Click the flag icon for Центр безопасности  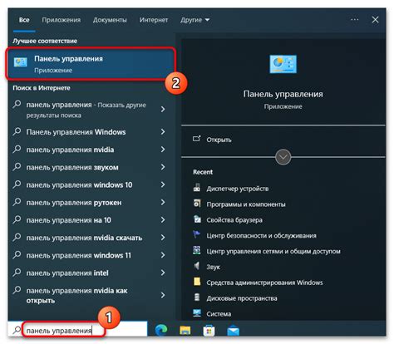(197, 234)
